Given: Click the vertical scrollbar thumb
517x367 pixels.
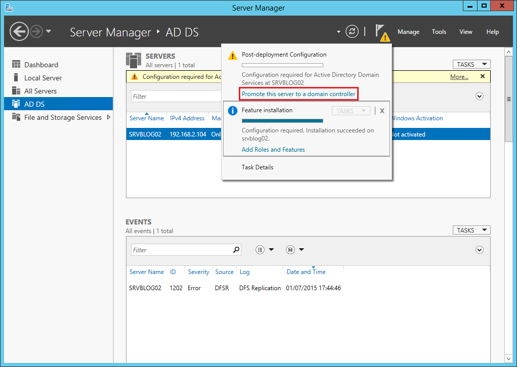Looking at the screenshot, I should click(x=508, y=99).
